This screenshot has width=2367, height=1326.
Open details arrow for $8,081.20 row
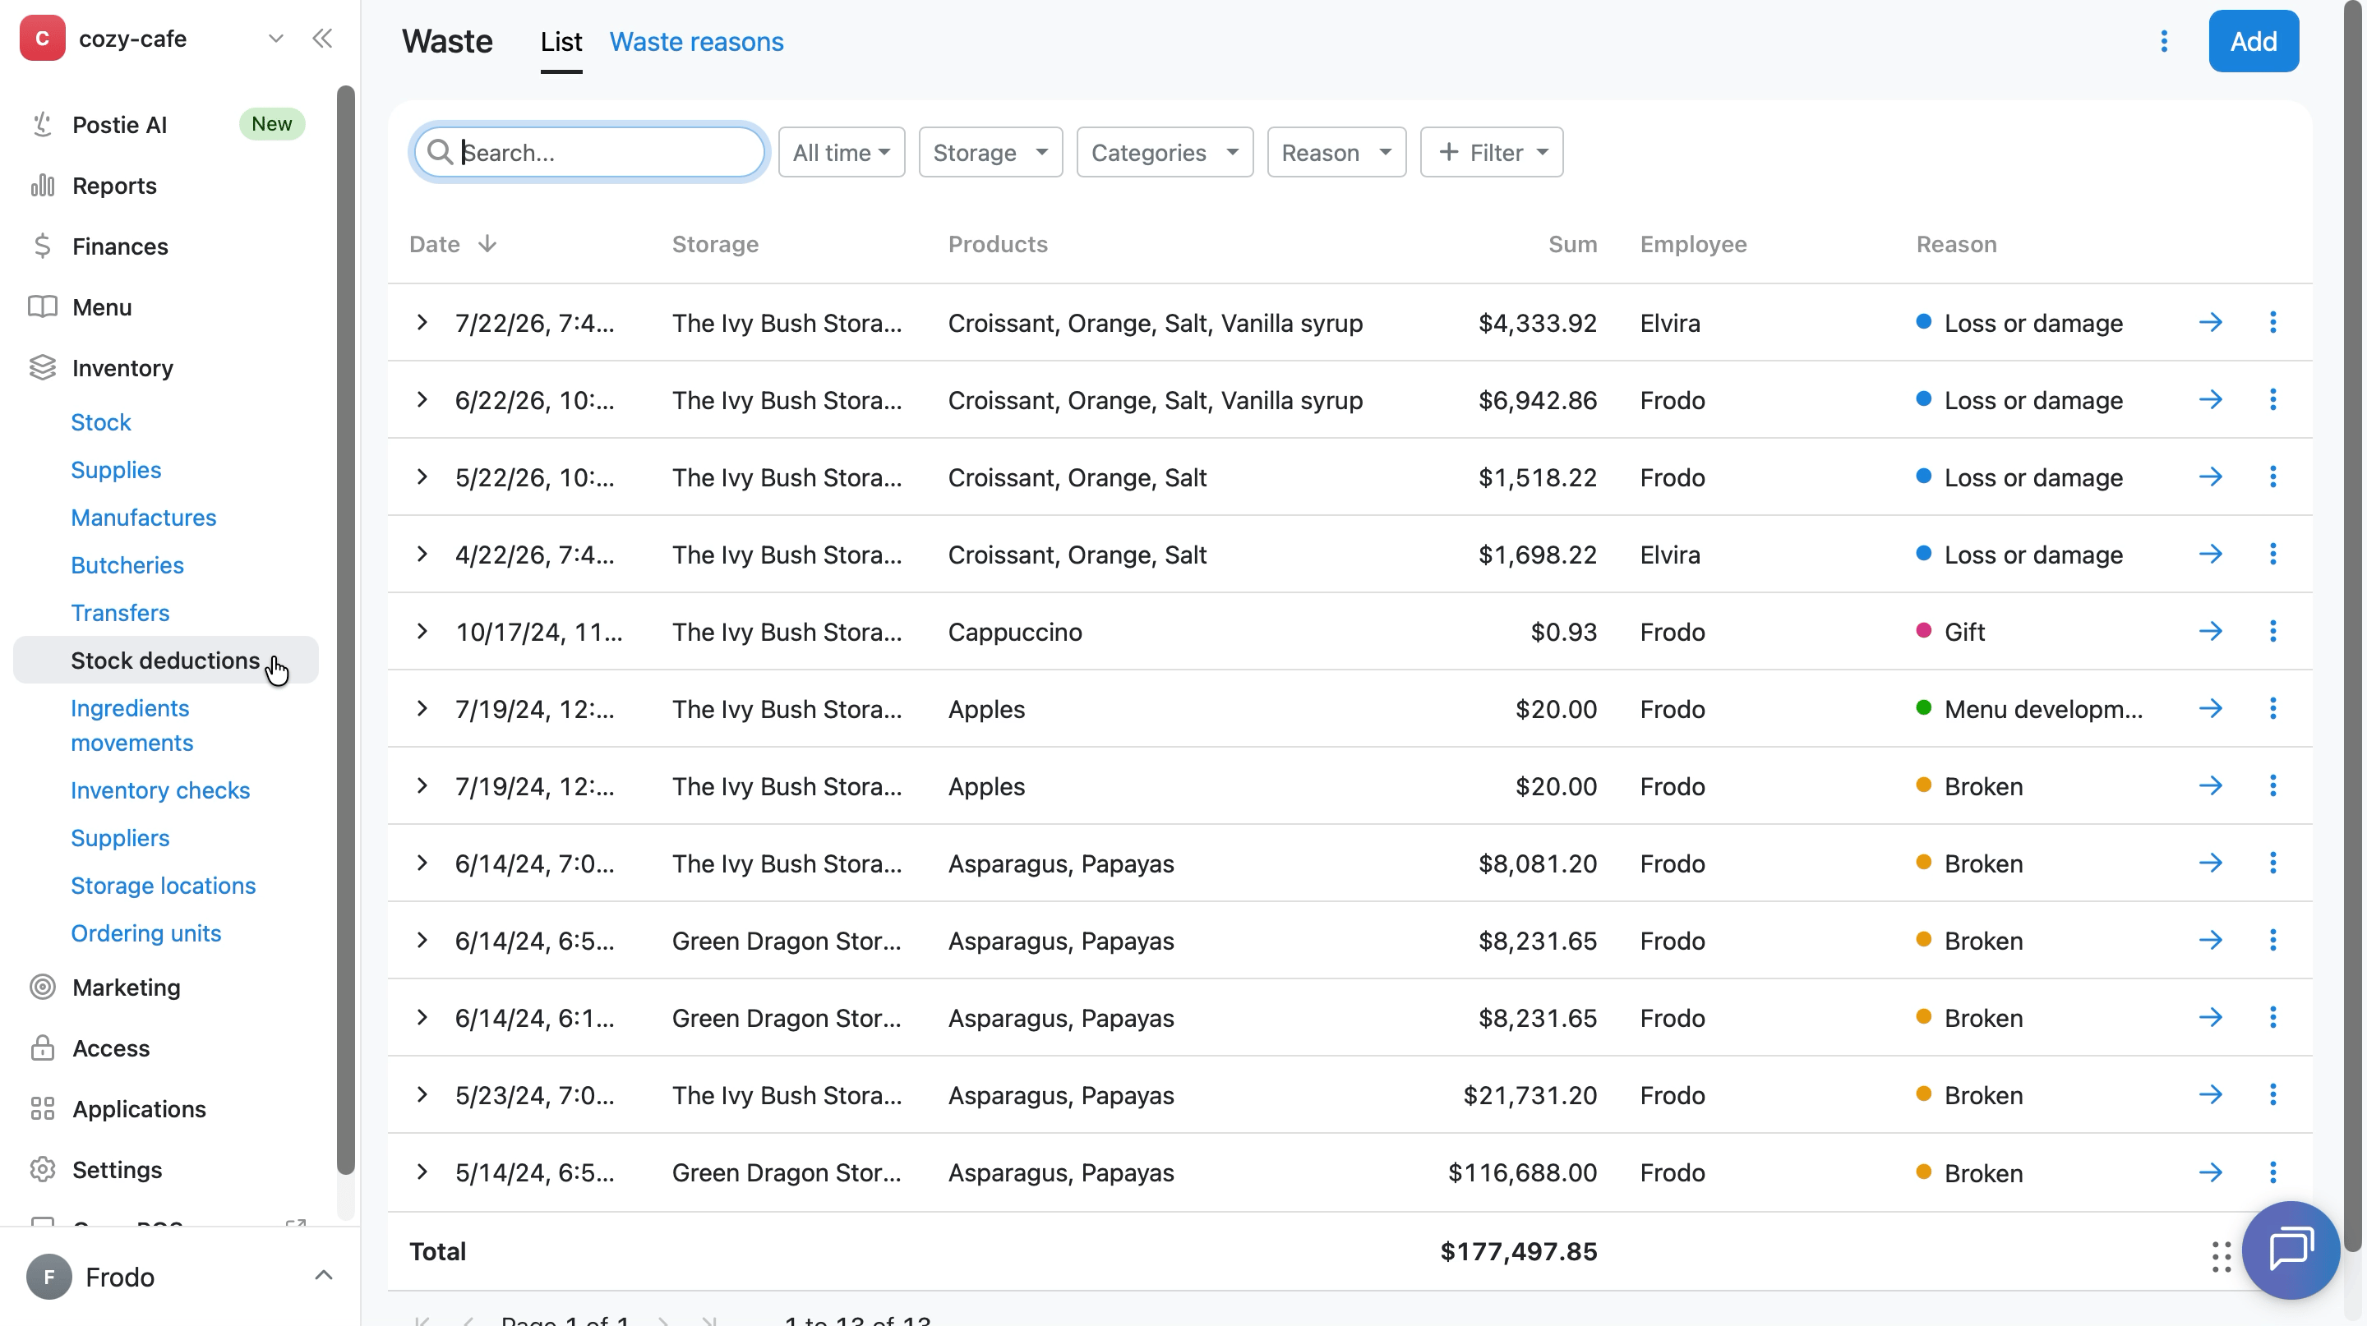[x=2210, y=863]
